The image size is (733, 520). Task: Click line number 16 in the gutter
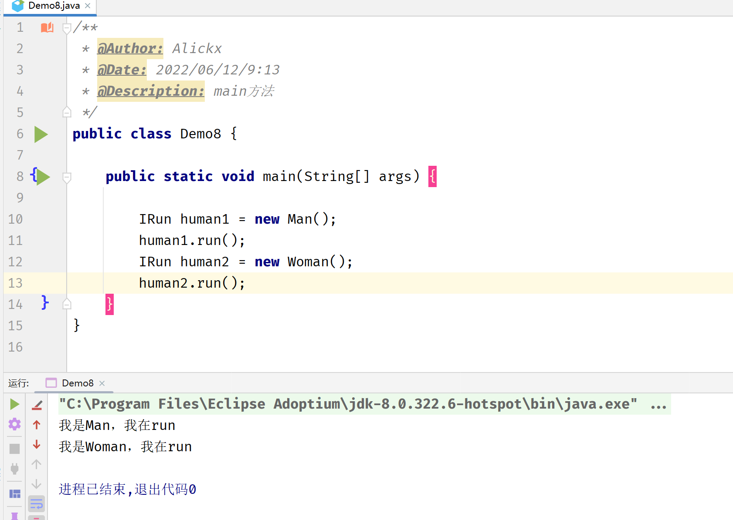click(15, 347)
